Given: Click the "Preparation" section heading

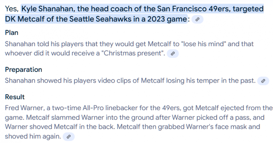Looking at the screenshot, I should click(x=24, y=70).
